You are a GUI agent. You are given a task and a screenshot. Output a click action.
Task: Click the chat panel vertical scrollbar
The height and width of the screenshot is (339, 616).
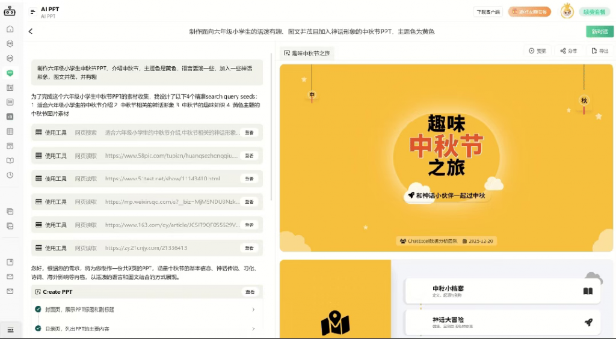pos(271,127)
